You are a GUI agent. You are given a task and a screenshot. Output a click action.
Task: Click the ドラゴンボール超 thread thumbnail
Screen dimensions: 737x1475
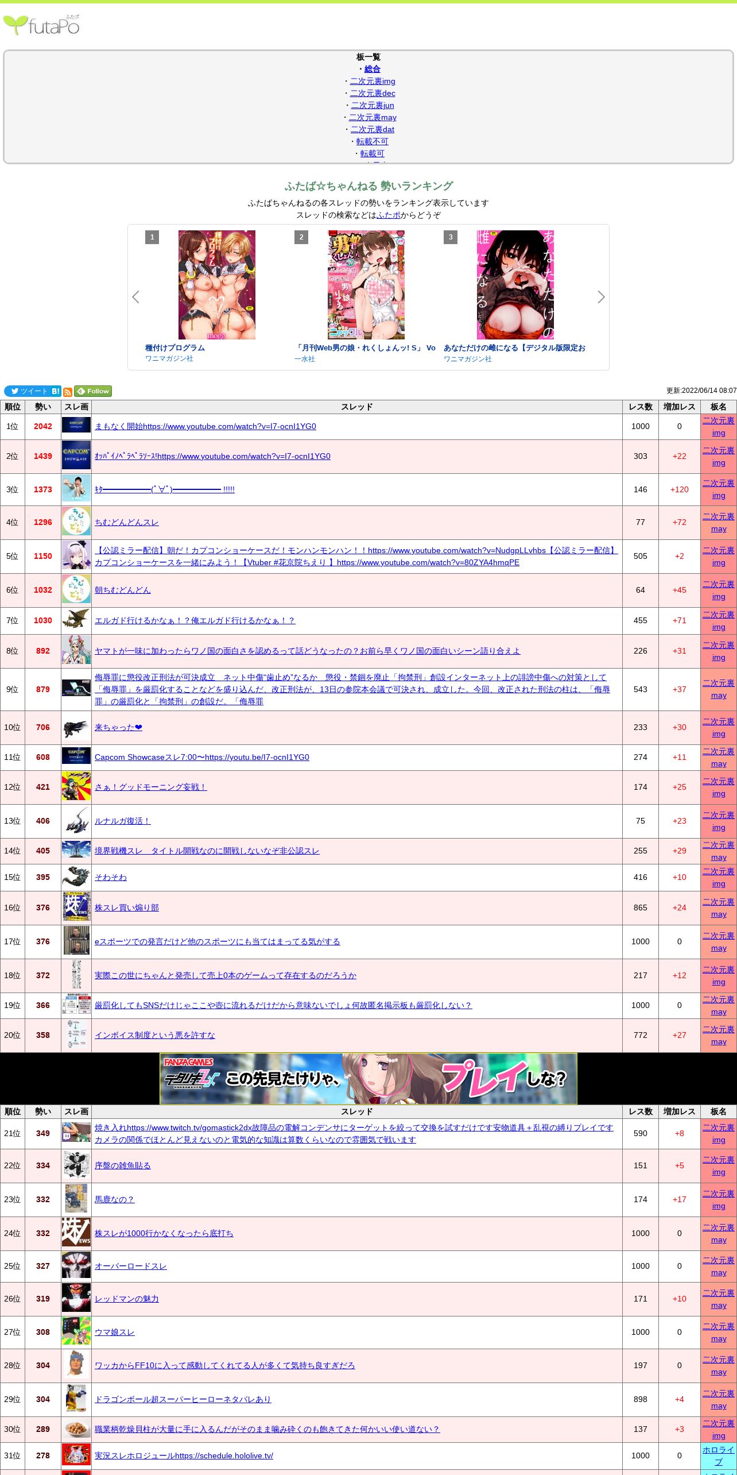pyautogui.click(x=76, y=1399)
